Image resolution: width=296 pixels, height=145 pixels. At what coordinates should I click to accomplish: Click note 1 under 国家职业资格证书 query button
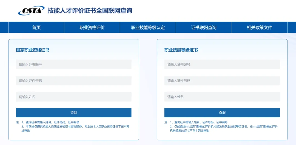click(50, 122)
